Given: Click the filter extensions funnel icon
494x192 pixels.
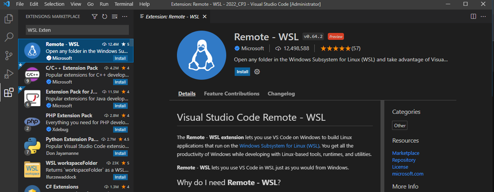Looking at the screenshot, I should 95,17.
